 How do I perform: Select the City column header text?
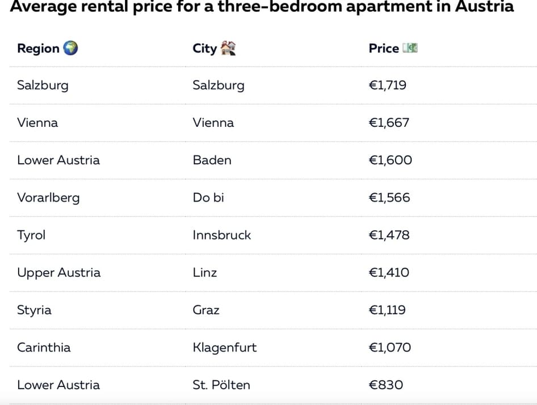point(204,48)
